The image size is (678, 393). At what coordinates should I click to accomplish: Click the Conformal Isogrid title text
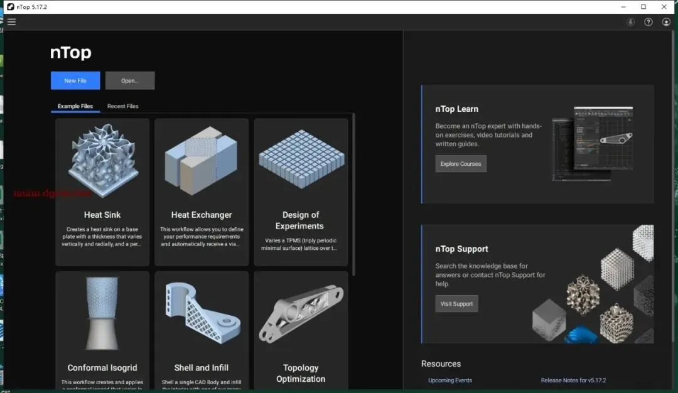[102, 368]
